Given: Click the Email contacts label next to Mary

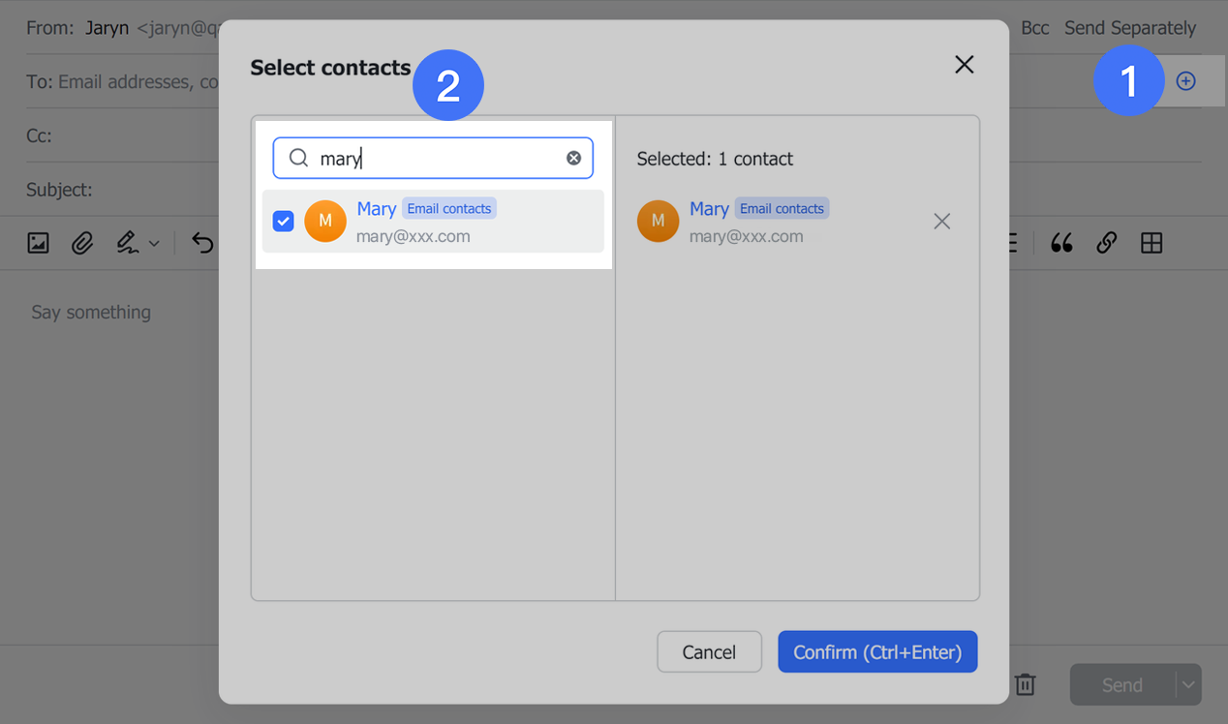Looking at the screenshot, I should [449, 208].
